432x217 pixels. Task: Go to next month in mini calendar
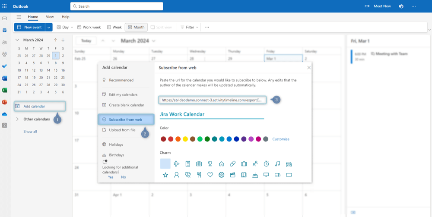tap(63, 40)
